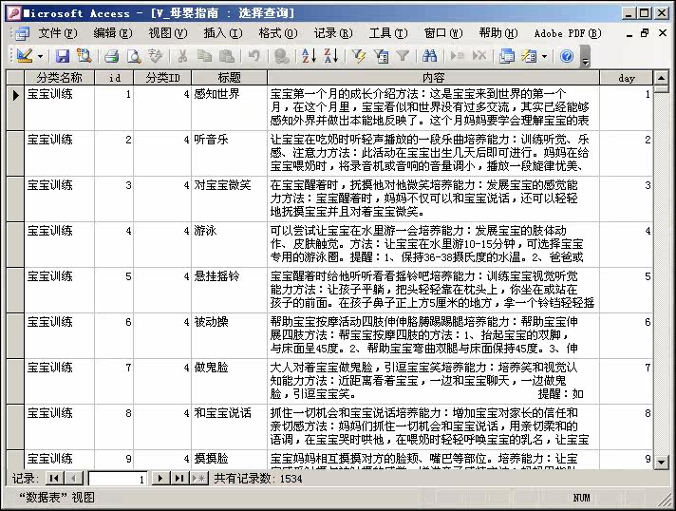Click vertical scrollbar down arrow
Viewport: 676px width, 511px height.
click(x=661, y=463)
